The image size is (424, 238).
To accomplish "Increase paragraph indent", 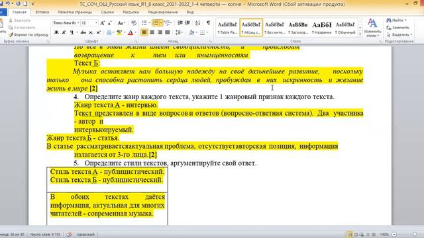I will [187, 23].
